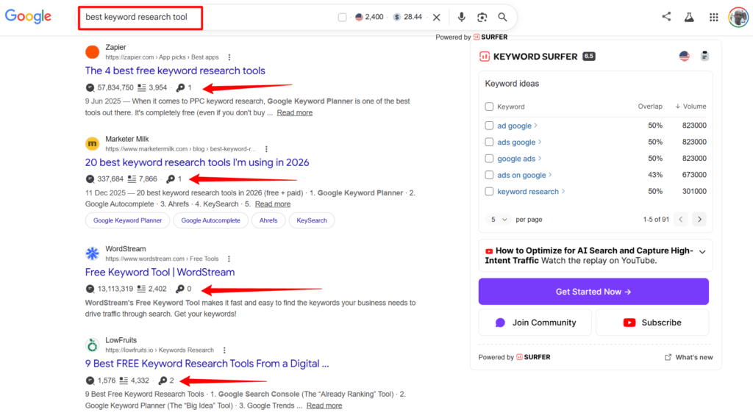Open Free Keyword Tool | WordStream link

160,272
